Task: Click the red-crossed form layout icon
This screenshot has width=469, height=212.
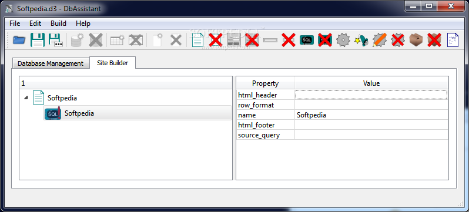Action: (x=252, y=40)
